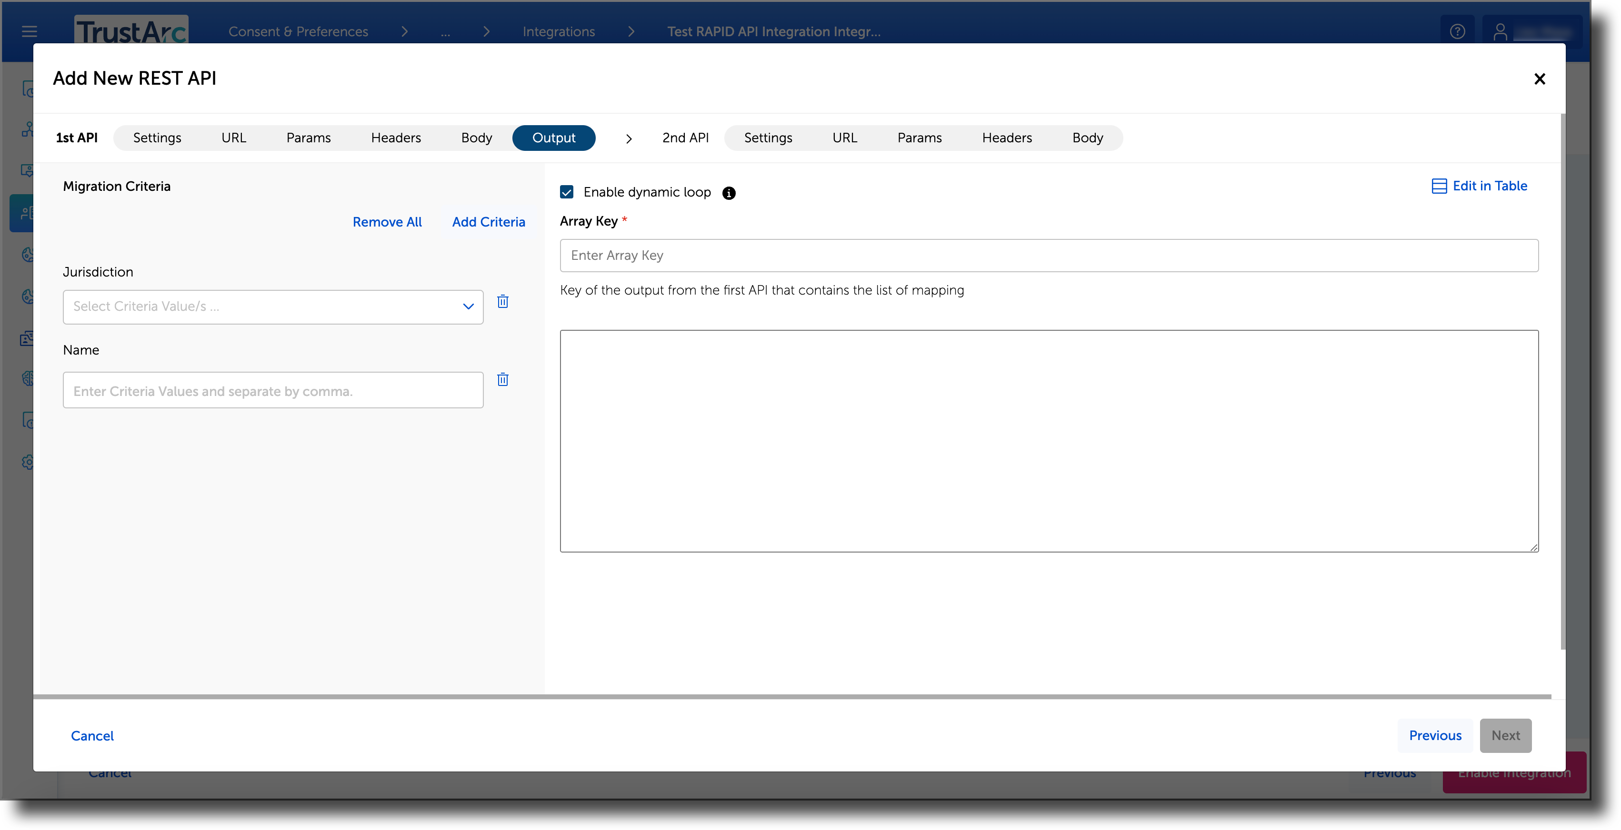Delete the Jurisdiction criteria with trash icon
The height and width of the screenshot is (830, 1621).
point(502,302)
